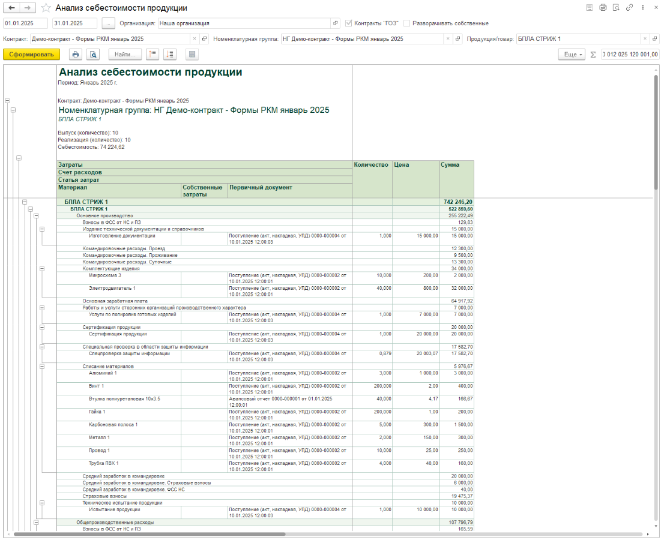Add this report to favorites with the star

coord(46,8)
